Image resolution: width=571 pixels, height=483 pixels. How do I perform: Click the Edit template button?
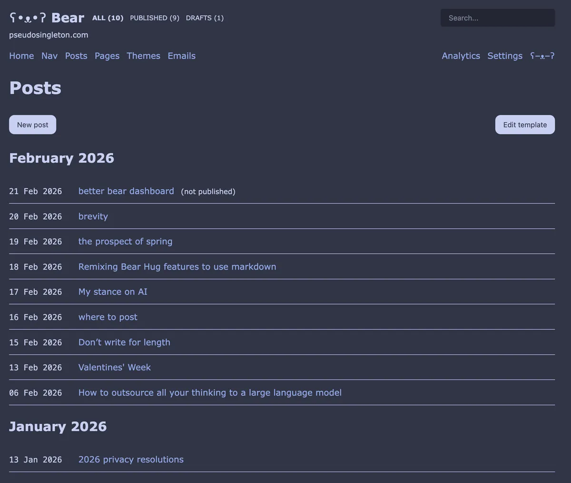(525, 125)
